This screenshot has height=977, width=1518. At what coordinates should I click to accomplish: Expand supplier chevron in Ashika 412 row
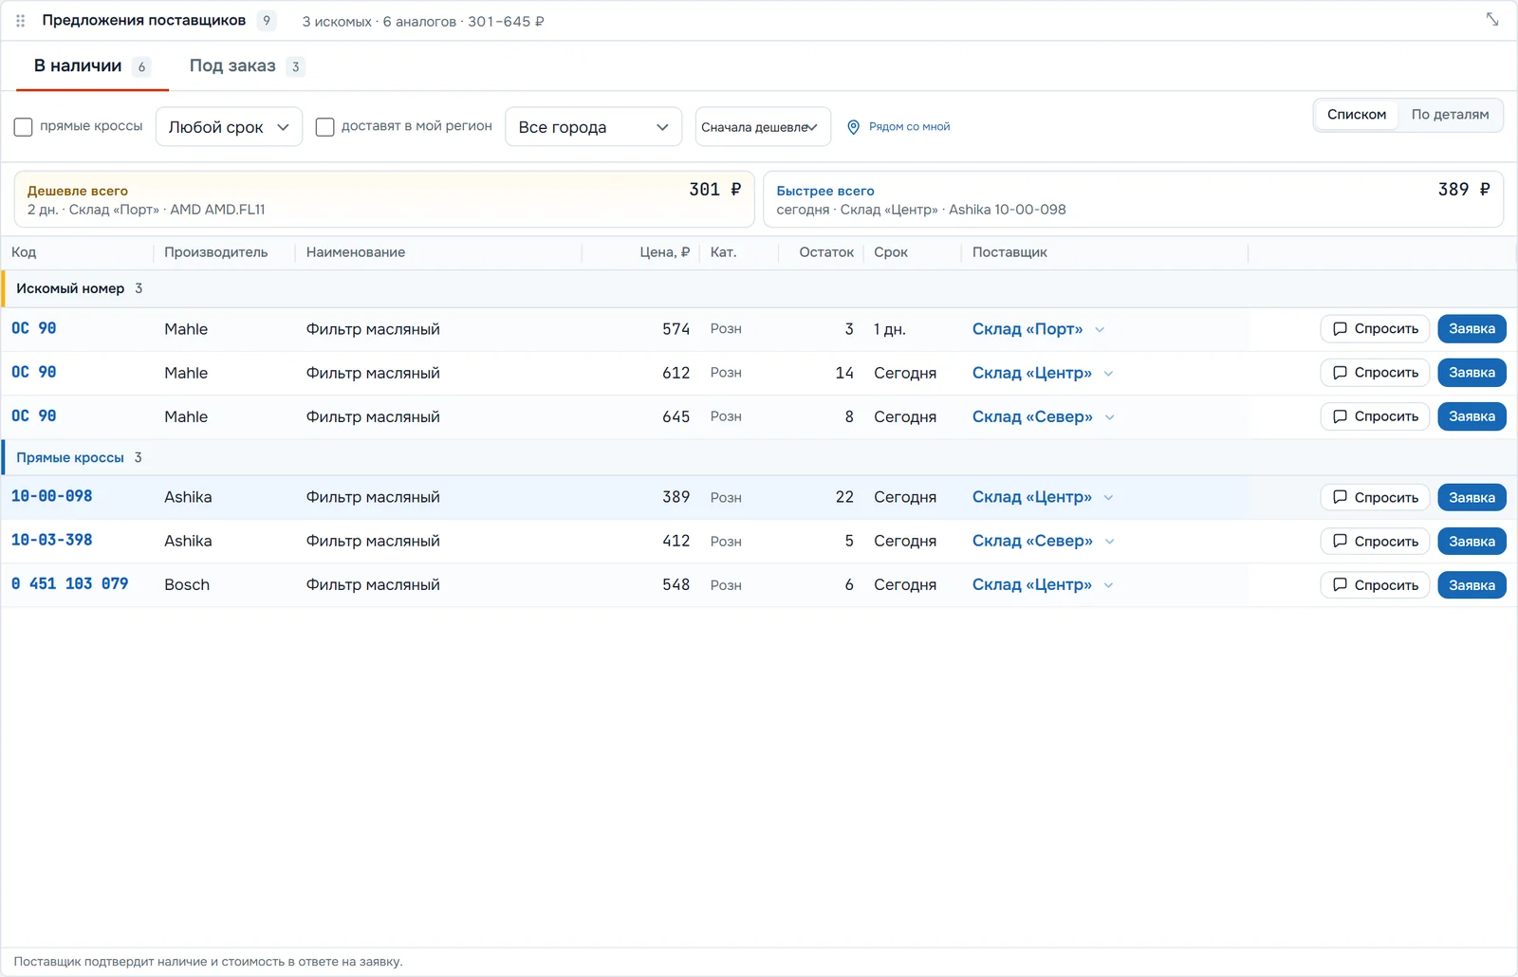[x=1109, y=542]
